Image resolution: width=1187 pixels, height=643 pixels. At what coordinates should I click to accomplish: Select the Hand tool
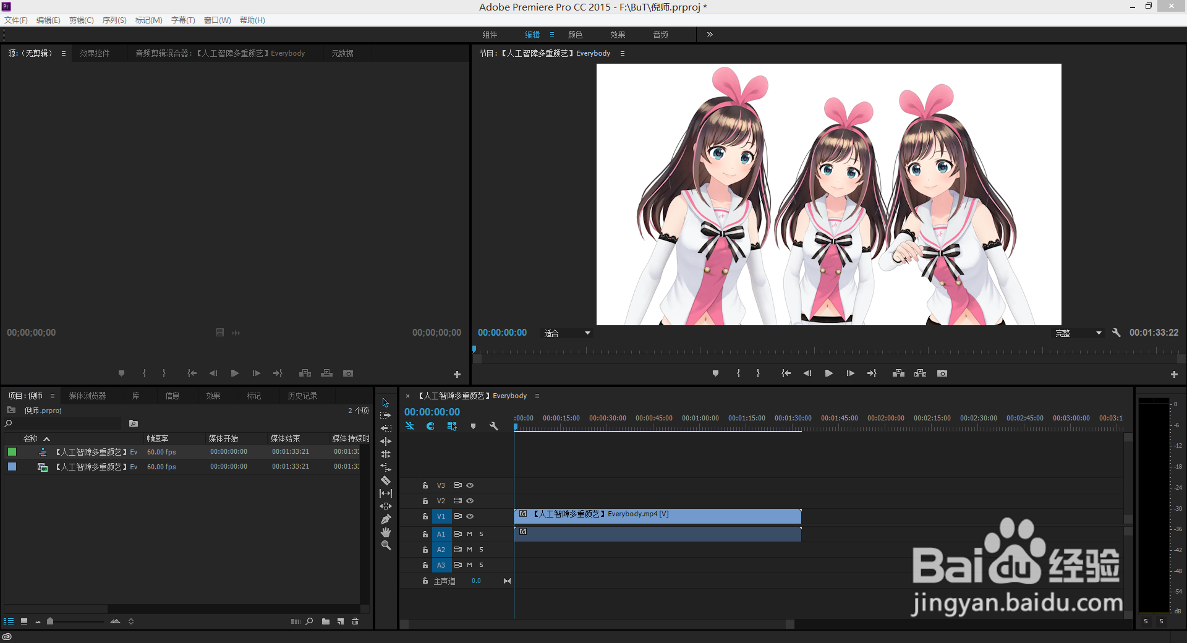(x=386, y=532)
